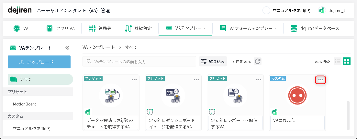Select the VAフォームテンプレート tab
This screenshot has width=357, height=139.
(248, 28)
